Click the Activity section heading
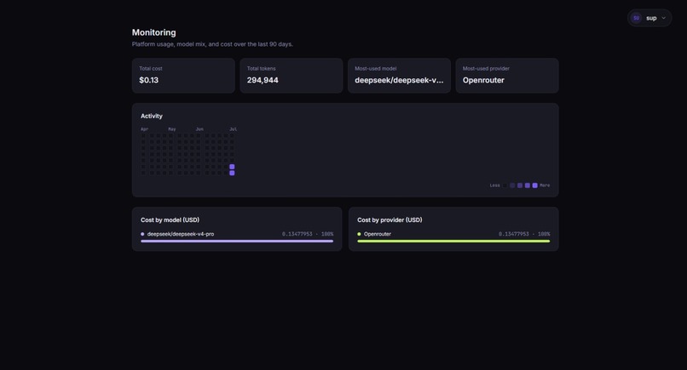 click(x=152, y=116)
